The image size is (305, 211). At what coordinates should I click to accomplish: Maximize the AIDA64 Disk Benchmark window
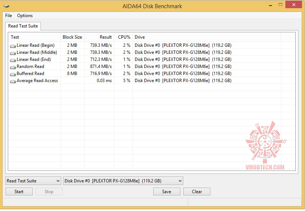point(280,5)
